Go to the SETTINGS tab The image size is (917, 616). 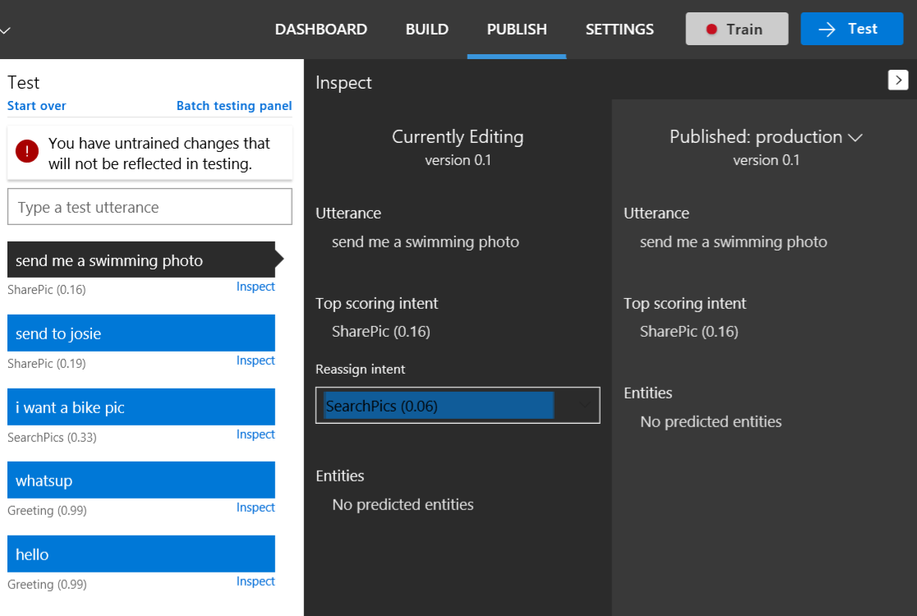pyautogui.click(x=620, y=30)
